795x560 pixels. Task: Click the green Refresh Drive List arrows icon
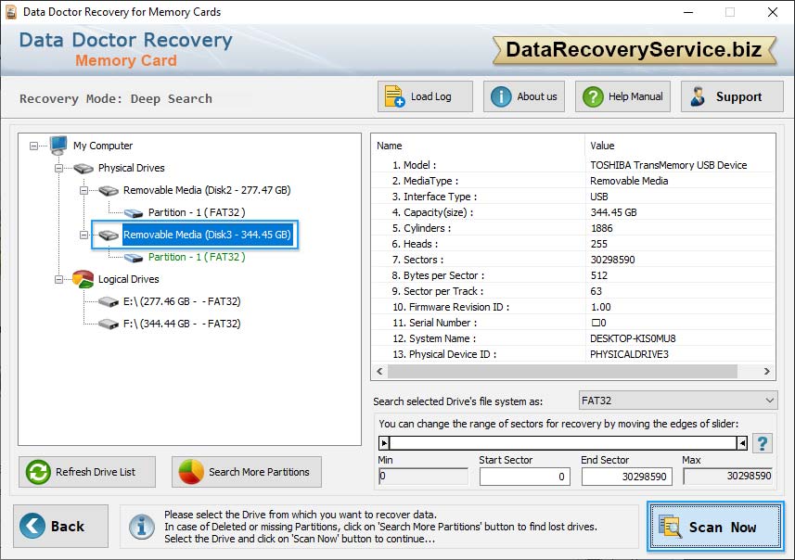pos(38,472)
